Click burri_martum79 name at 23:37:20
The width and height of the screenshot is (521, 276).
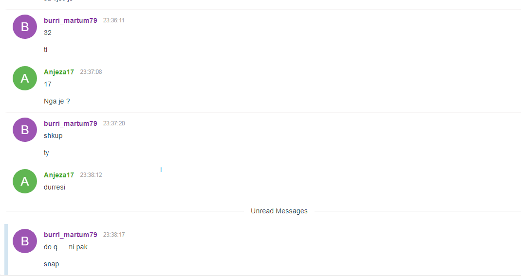point(71,123)
